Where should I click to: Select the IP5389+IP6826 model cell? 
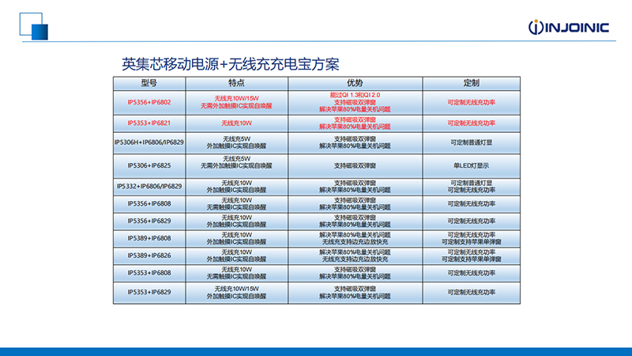(x=149, y=256)
